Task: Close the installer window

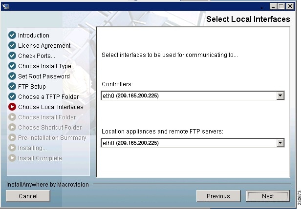Action: [x=291, y=6]
